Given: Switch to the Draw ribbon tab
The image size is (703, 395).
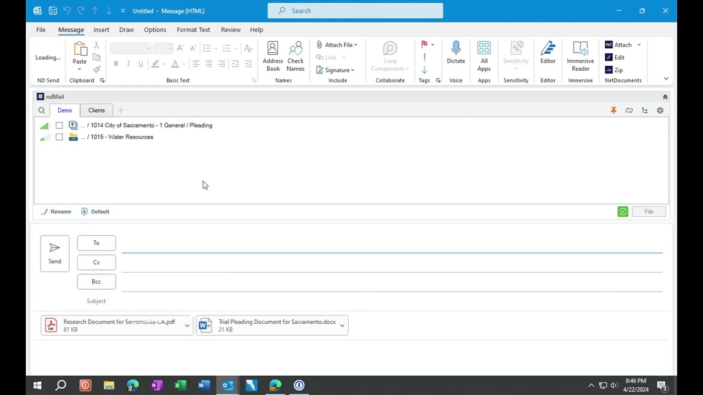Looking at the screenshot, I should pyautogui.click(x=126, y=30).
